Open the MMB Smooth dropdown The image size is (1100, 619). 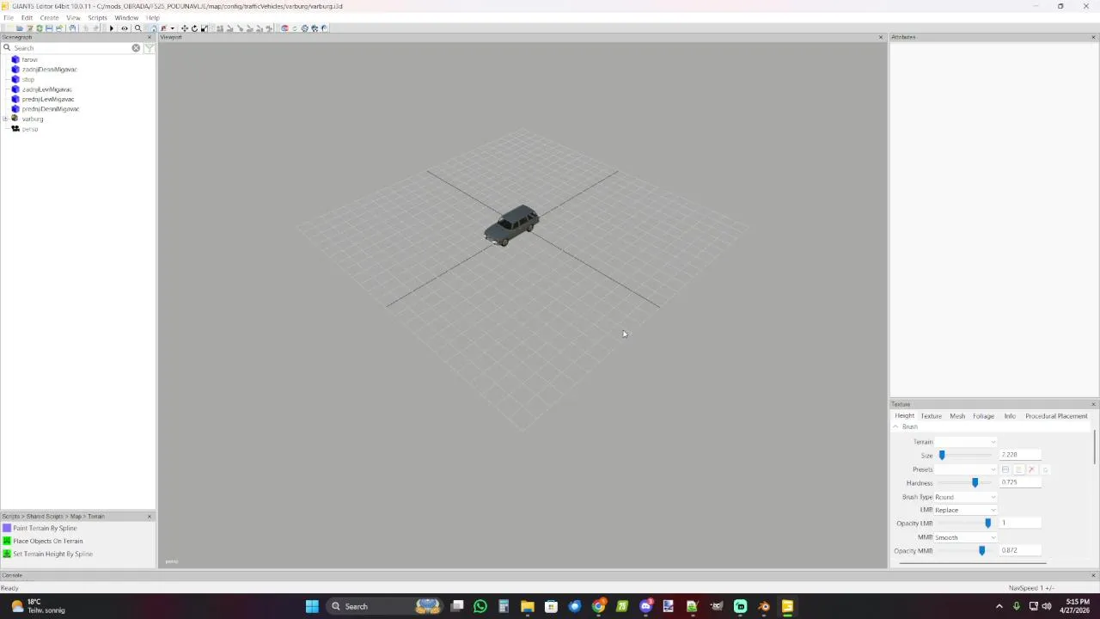click(966, 537)
